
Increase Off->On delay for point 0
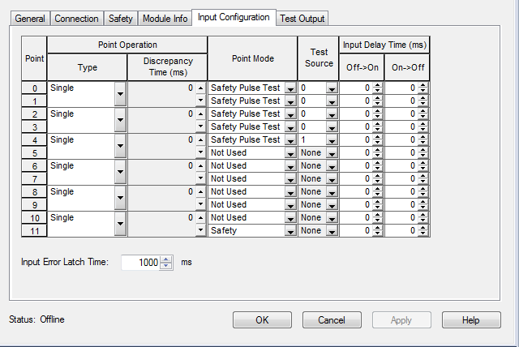click(377, 85)
